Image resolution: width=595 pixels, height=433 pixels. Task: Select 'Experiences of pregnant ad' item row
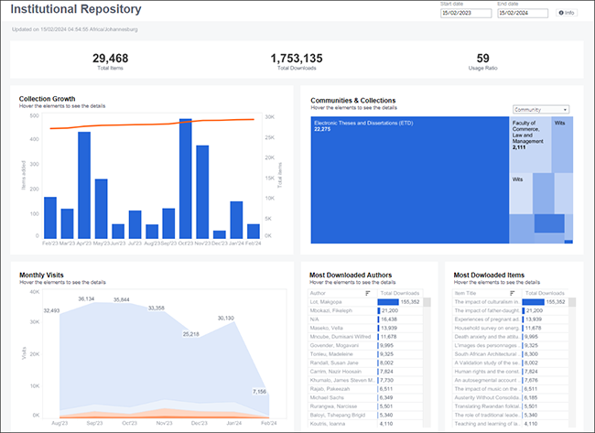point(510,319)
